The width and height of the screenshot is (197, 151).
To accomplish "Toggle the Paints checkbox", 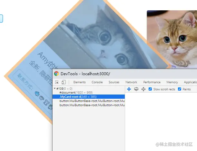I will (180, 89).
